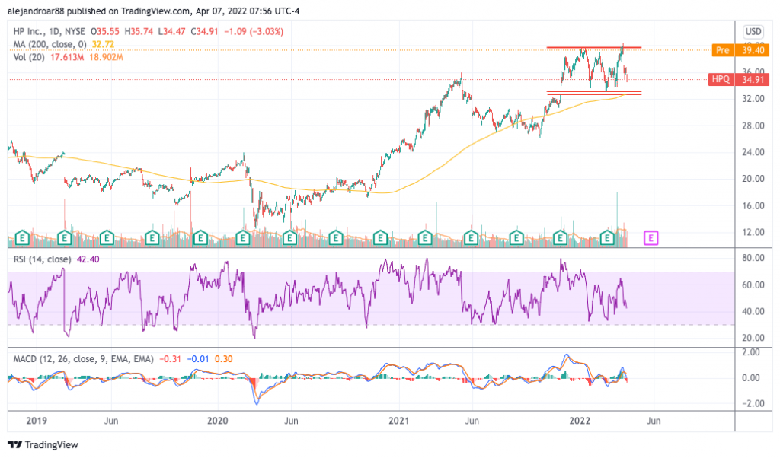Screen dimensions: 780x458
Task: Click the 16.00 price axis label
Action: (x=753, y=205)
